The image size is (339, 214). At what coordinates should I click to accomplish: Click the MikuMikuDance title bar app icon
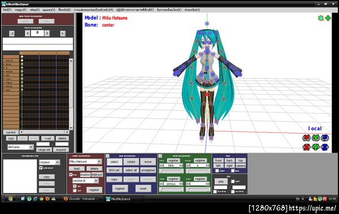click(x=4, y=4)
